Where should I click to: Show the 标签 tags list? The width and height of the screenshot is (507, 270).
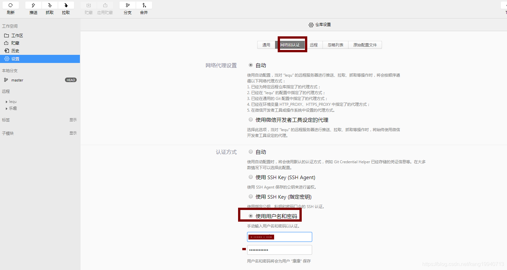73,120
